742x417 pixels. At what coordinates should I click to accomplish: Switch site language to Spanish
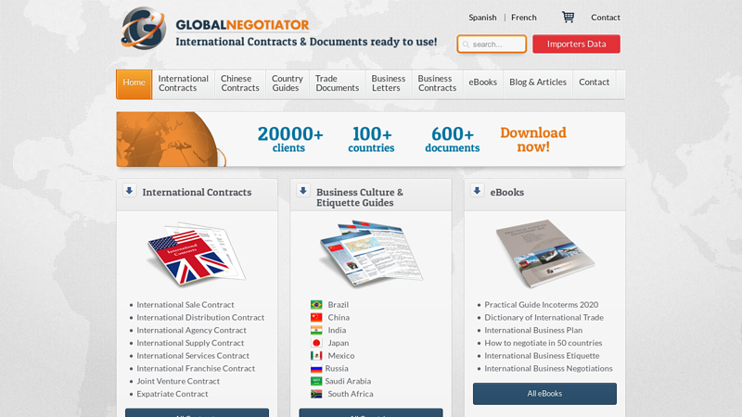pos(482,18)
